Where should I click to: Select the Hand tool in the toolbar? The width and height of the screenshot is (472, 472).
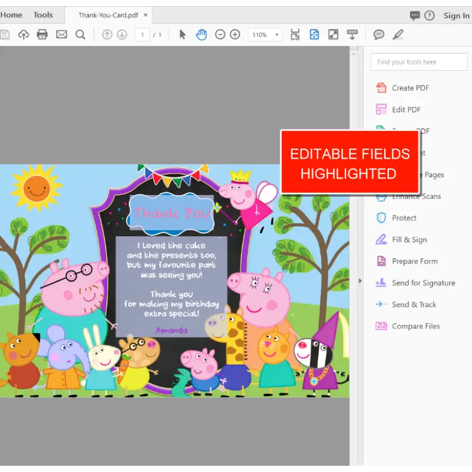click(201, 34)
